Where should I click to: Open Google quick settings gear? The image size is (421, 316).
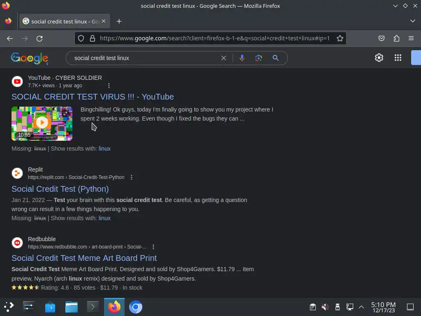379,58
